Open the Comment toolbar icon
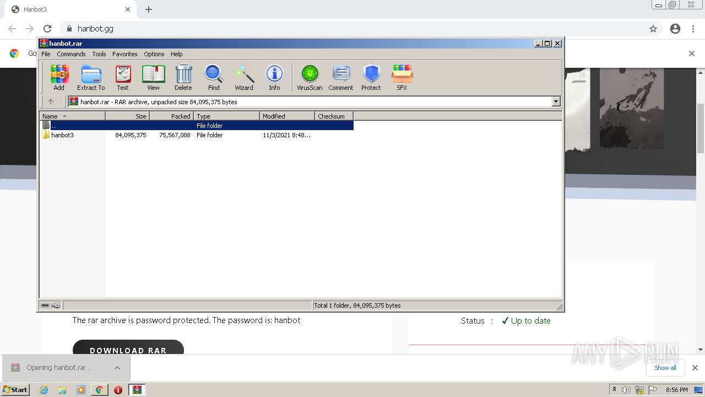This screenshot has height=397, width=705. pyautogui.click(x=341, y=77)
